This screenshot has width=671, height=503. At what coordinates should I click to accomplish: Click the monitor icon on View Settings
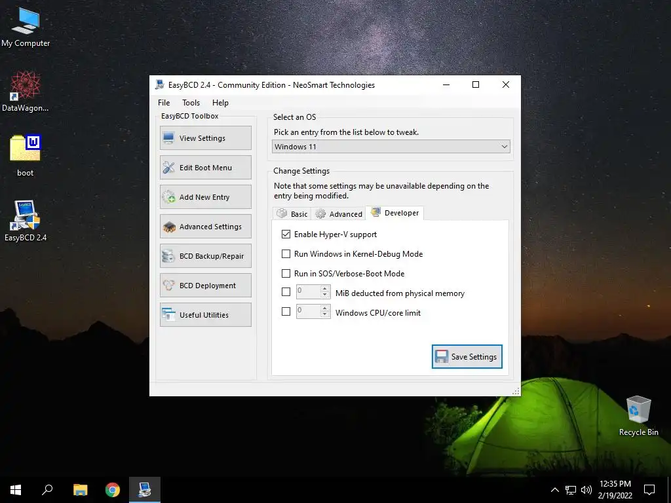click(168, 138)
